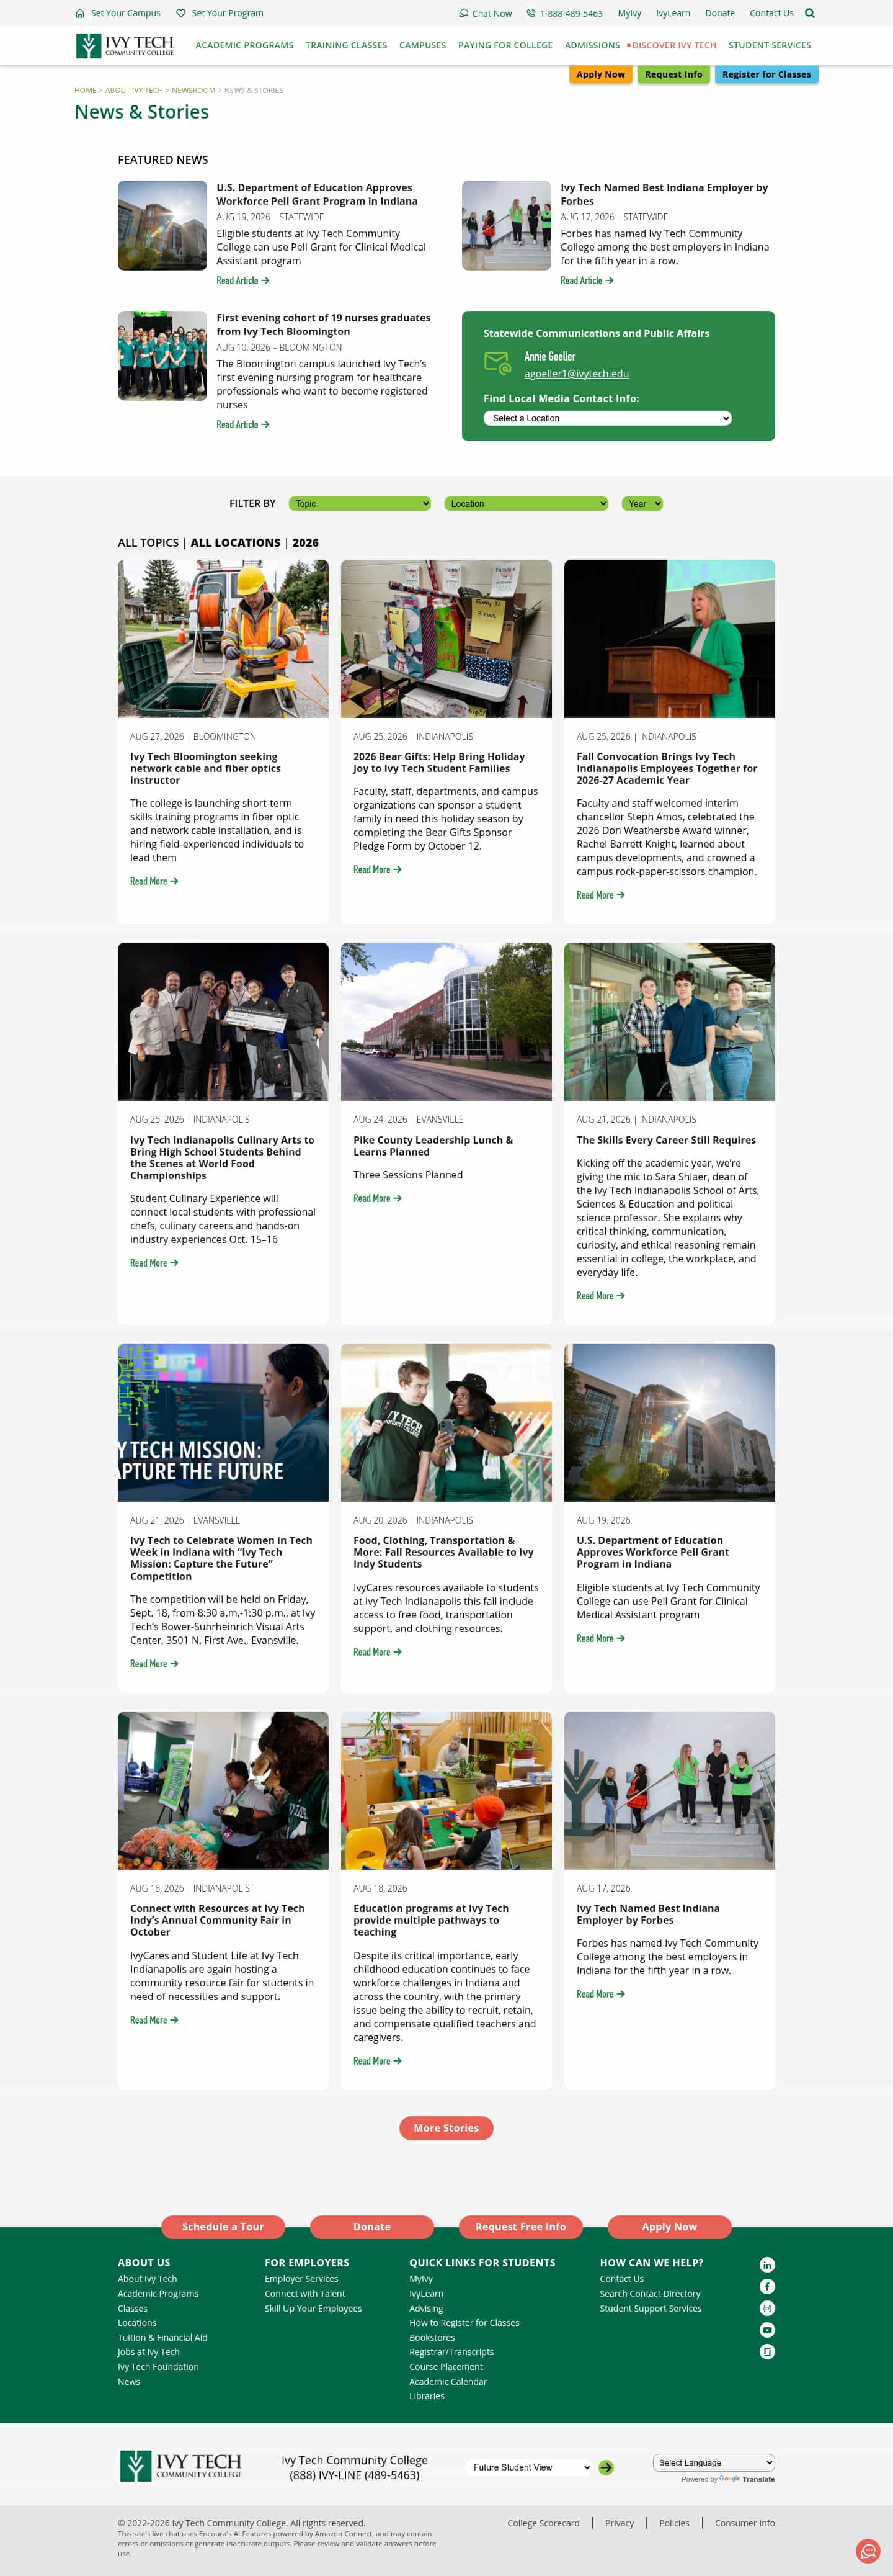Read More on Skills Every Career story
Viewport: 893px width, 2576px height.
[600, 1296]
